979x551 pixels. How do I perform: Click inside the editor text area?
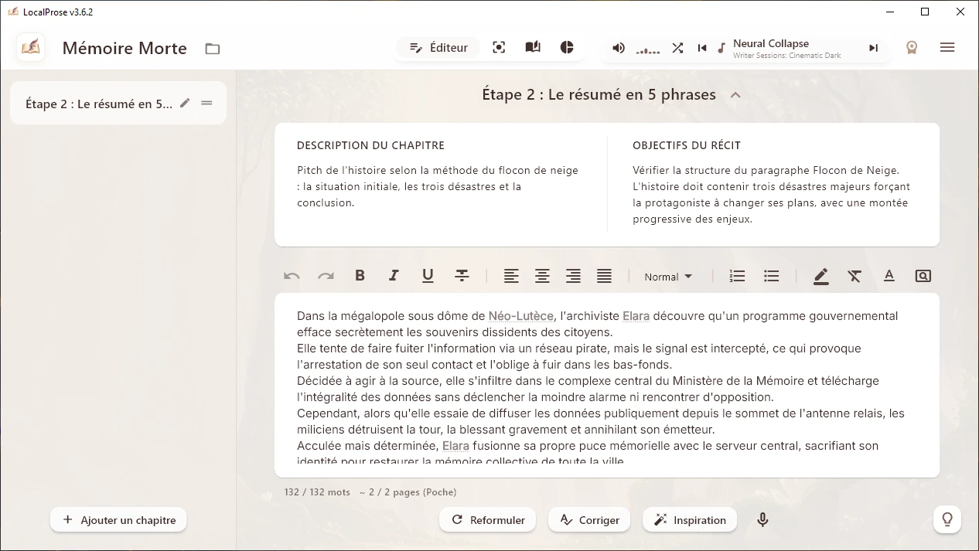(607, 386)
